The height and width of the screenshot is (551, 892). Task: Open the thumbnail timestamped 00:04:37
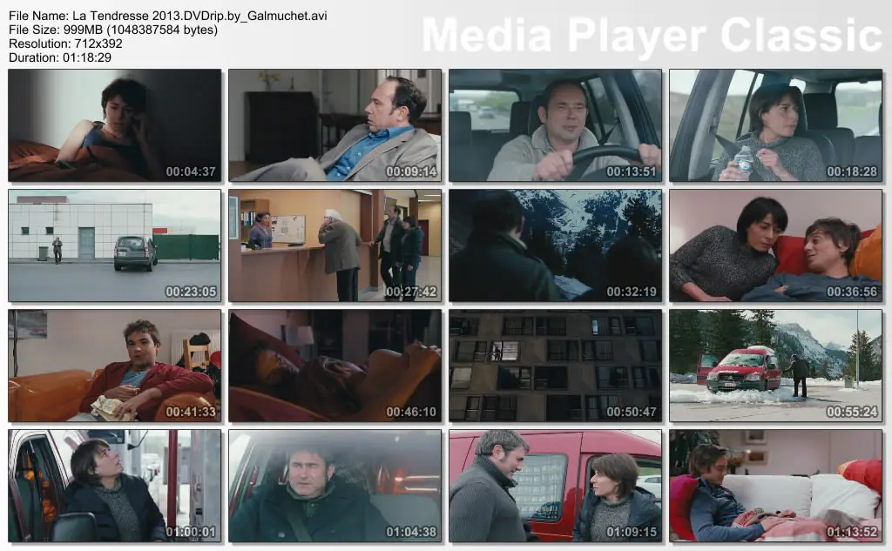[114, 125]
